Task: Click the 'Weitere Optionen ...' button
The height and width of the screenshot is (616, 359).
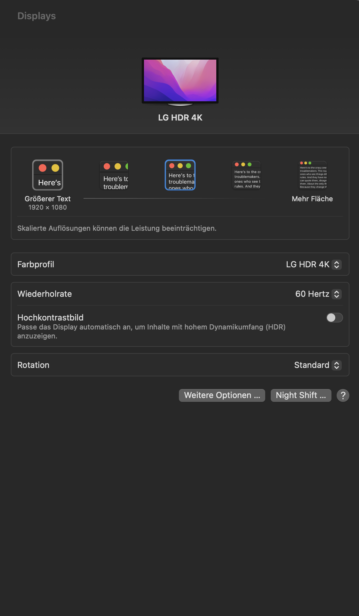Action: coord(222,395)
